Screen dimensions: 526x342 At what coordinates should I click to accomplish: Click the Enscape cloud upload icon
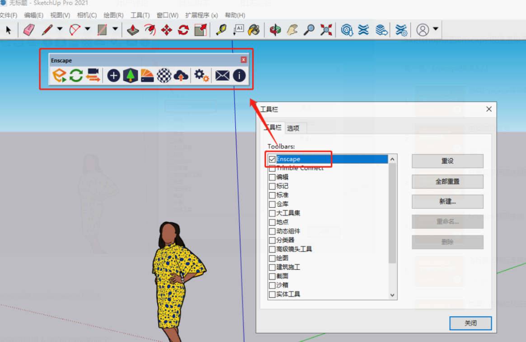pyautogui.click(x=181, y=75)
